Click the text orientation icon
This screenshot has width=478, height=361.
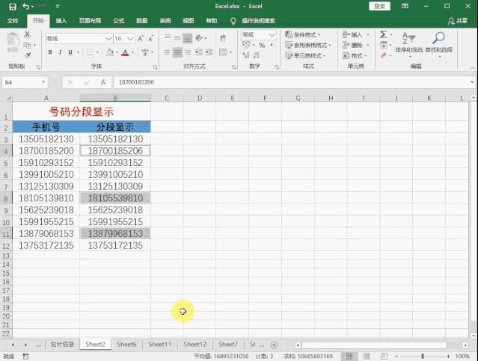[x=199, y=38]
